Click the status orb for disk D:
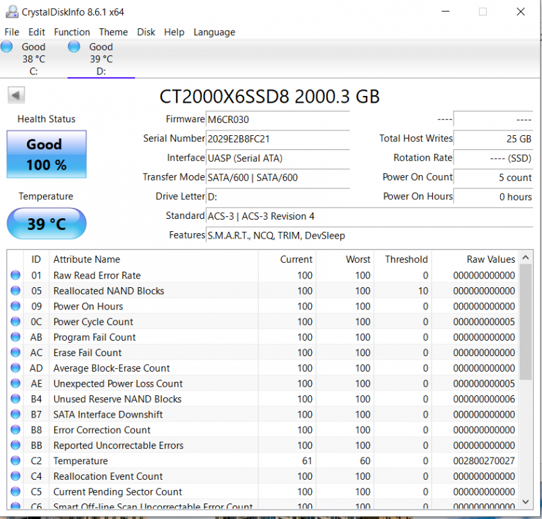The width and height of the screenshot is (542, 519). pos(74,47)
